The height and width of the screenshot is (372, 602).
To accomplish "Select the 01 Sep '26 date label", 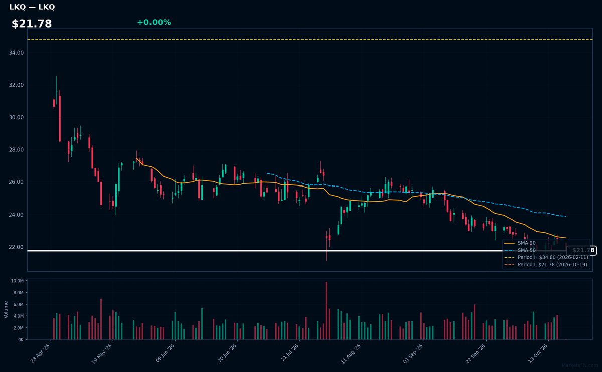I will [414, 353].
